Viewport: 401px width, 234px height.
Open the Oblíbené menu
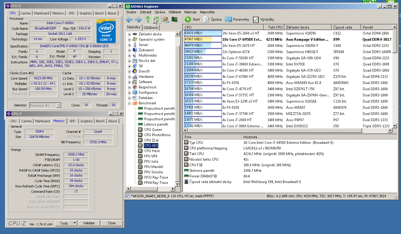(x=175, y=12)
